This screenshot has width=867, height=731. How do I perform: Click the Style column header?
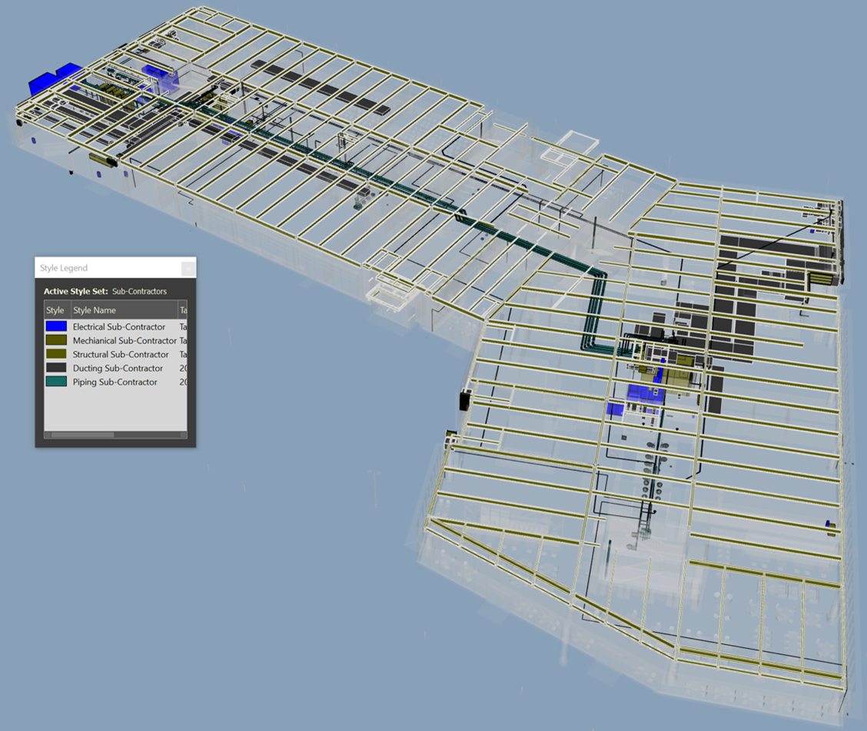54,310
